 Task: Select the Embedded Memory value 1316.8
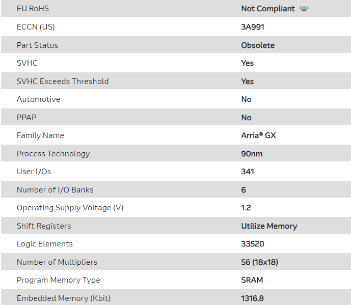click(252, 298)
